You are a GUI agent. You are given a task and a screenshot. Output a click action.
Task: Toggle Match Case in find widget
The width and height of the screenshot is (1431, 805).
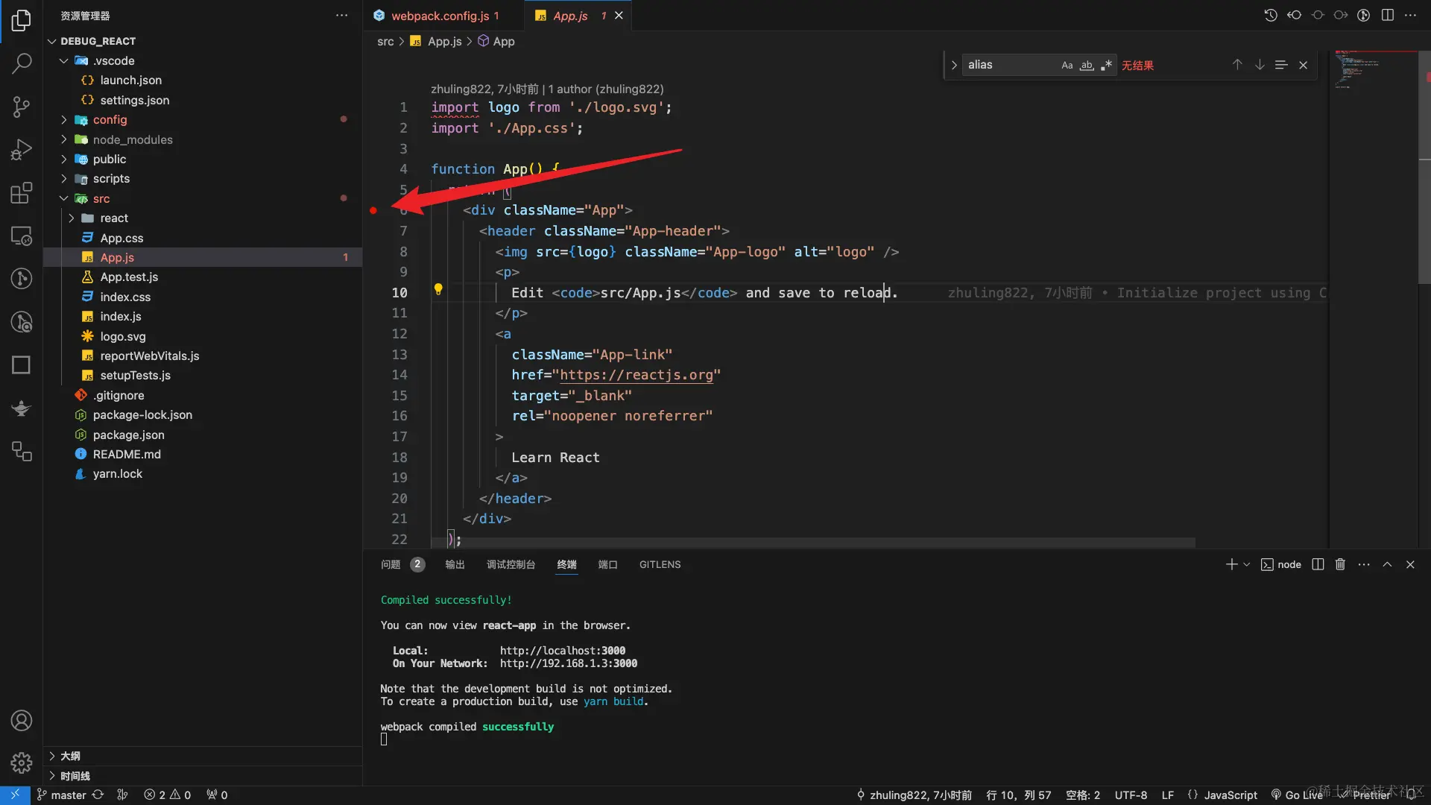[1067, 65]
